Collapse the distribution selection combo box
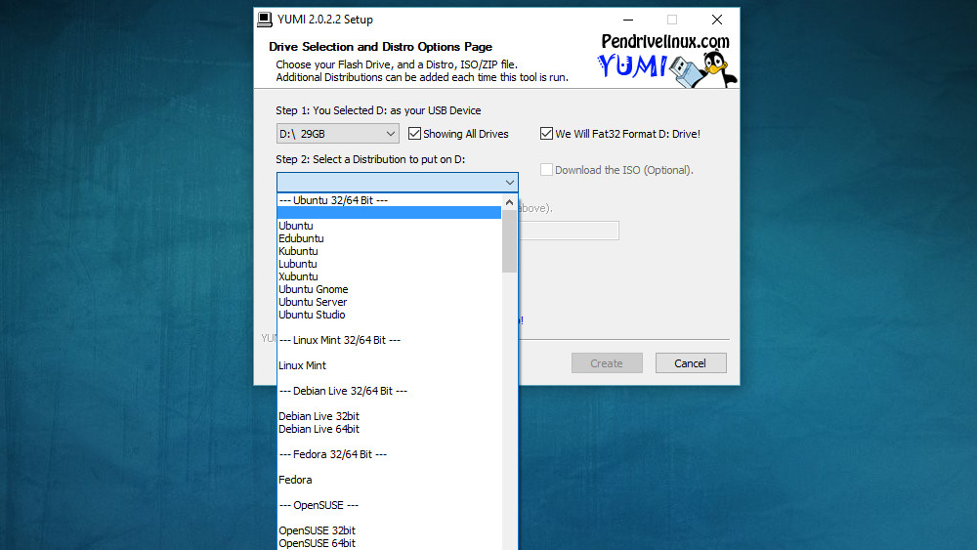 [x=397, y=182]
